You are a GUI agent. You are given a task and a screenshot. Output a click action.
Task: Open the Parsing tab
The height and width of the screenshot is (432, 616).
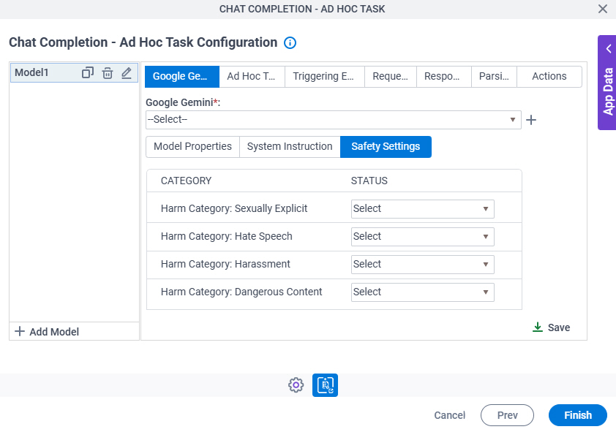pyautogui.click(x=494, y=77)
